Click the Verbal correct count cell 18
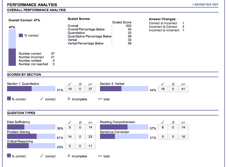The width and height of the screenshot is (229, 167). tap(163, 89)
